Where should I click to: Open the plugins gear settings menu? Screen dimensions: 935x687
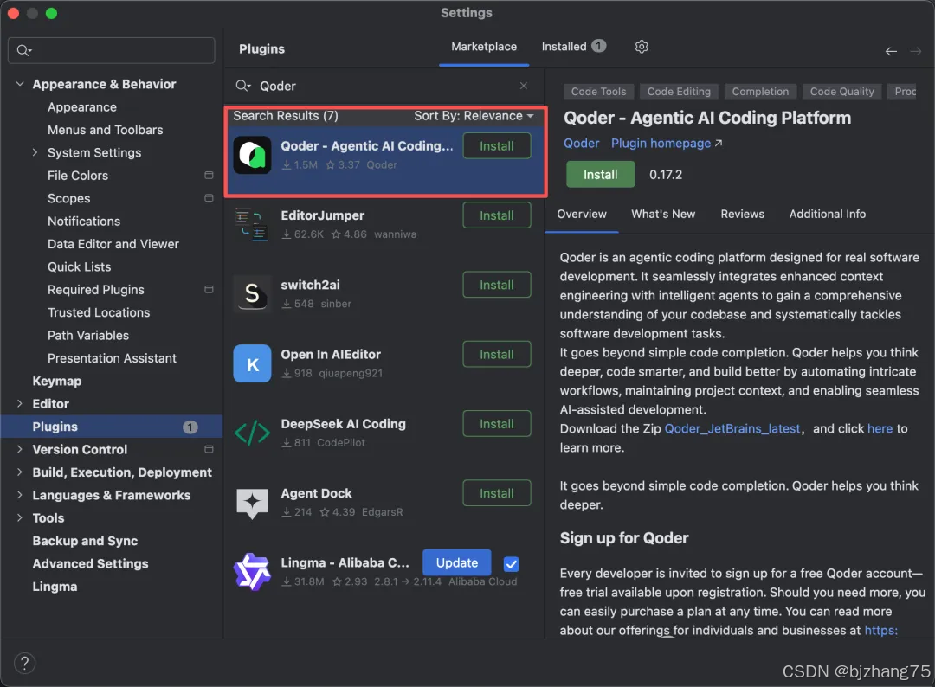pos(641,47)
